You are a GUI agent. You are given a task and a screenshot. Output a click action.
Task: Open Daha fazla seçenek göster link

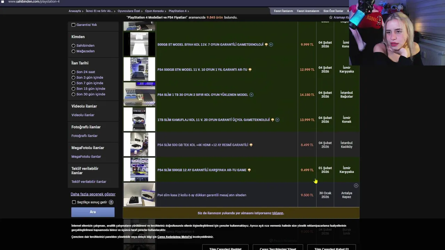(93, 194)
